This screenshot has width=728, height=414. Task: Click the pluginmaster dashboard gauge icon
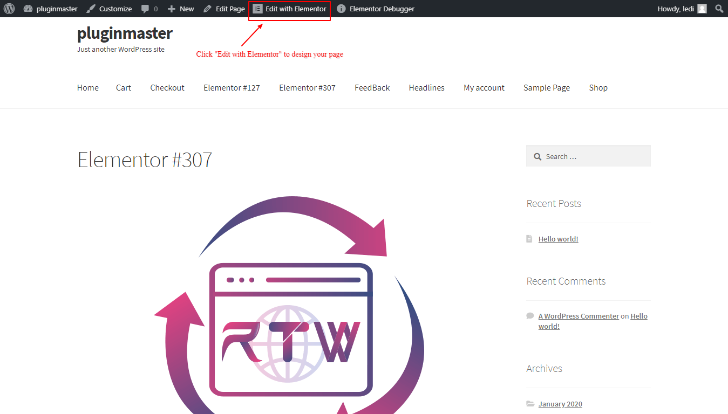coord(28,9)
